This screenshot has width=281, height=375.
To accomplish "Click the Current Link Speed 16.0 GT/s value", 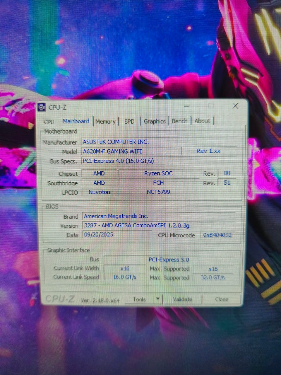I will 125,277.
